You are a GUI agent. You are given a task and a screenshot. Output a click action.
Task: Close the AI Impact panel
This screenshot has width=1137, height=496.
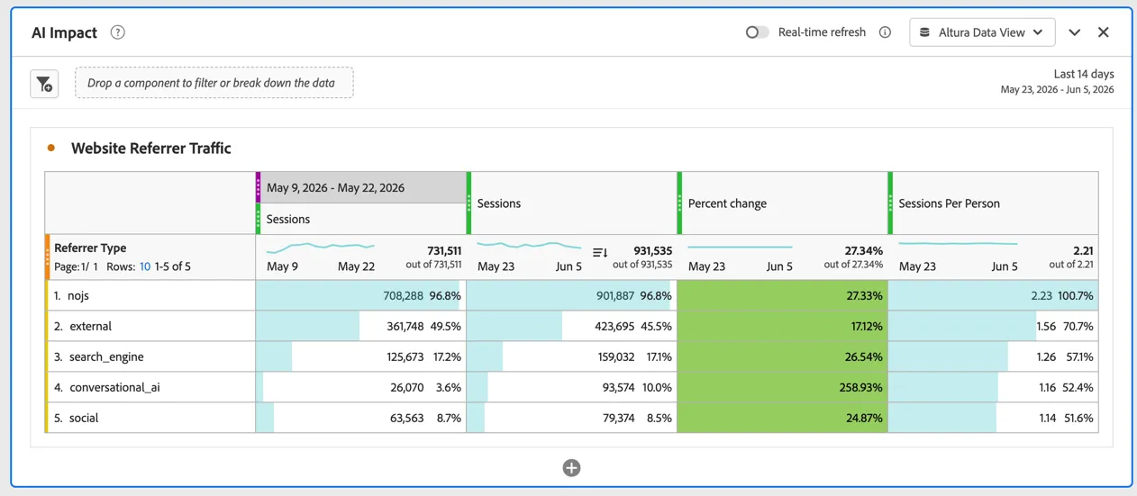coord(1104,32)
